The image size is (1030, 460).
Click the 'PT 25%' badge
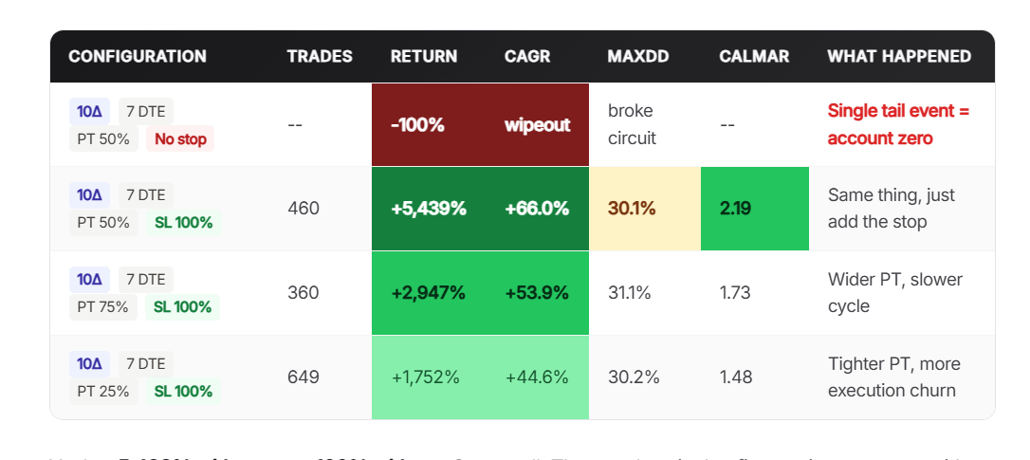coord(103,391)
